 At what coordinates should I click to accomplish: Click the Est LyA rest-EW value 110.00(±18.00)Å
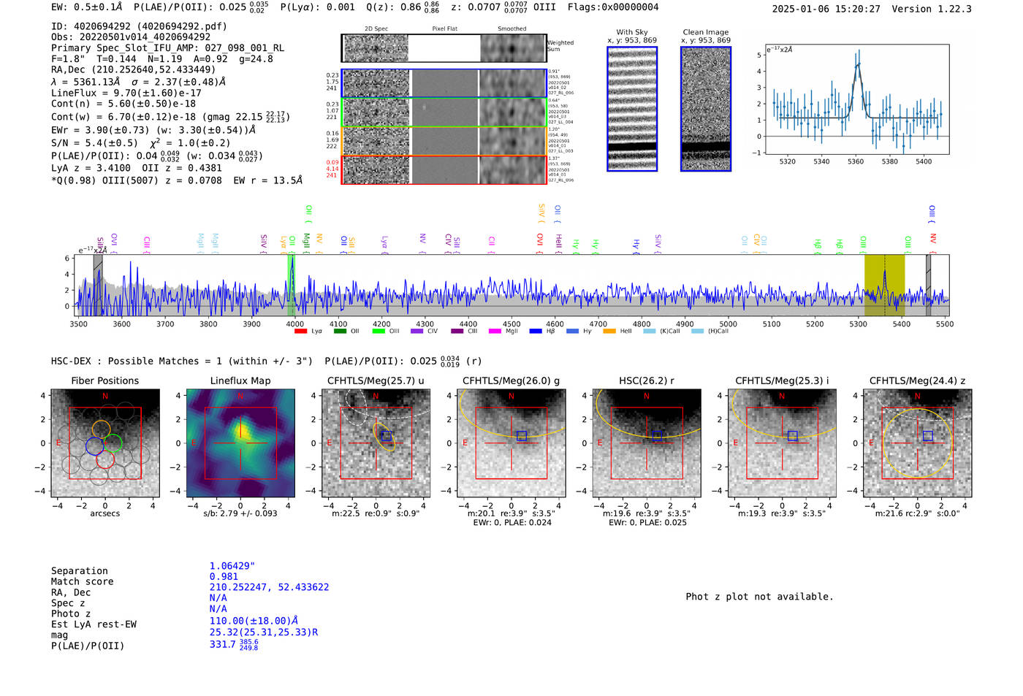254,621
